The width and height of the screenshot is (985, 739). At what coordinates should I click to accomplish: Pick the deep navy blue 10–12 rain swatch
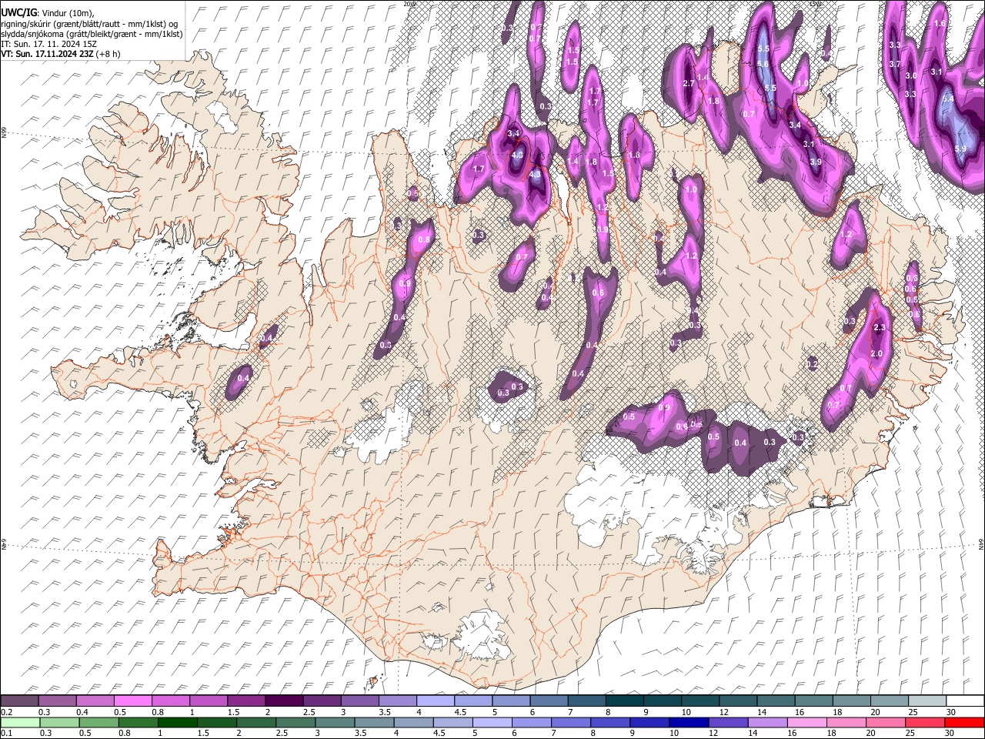[689, 723]
